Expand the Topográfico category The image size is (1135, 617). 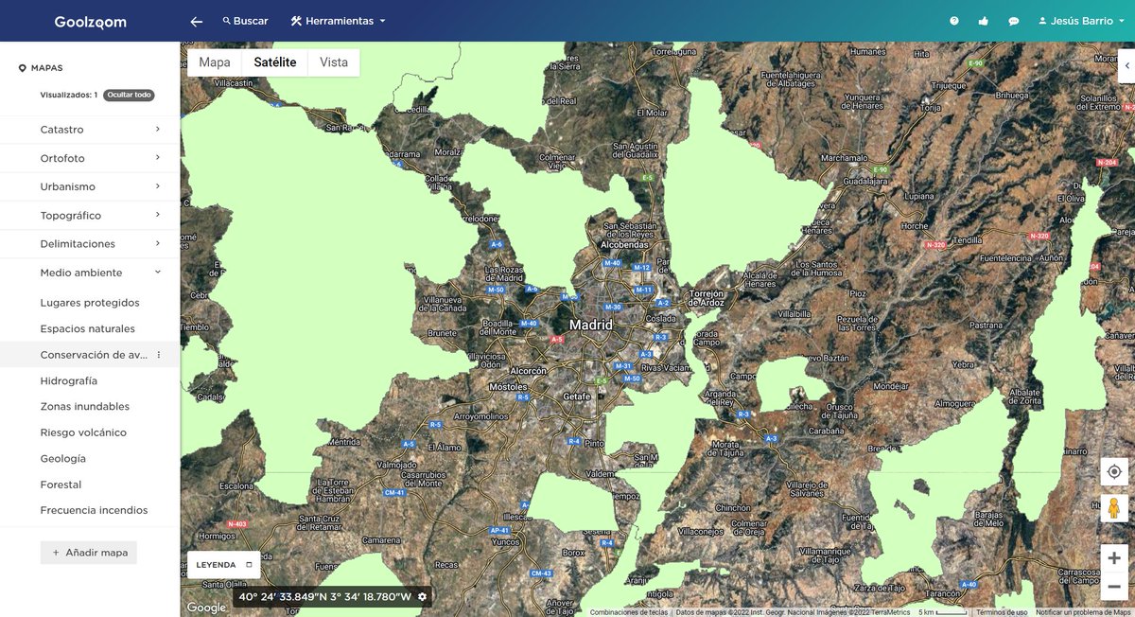point(90,215)
